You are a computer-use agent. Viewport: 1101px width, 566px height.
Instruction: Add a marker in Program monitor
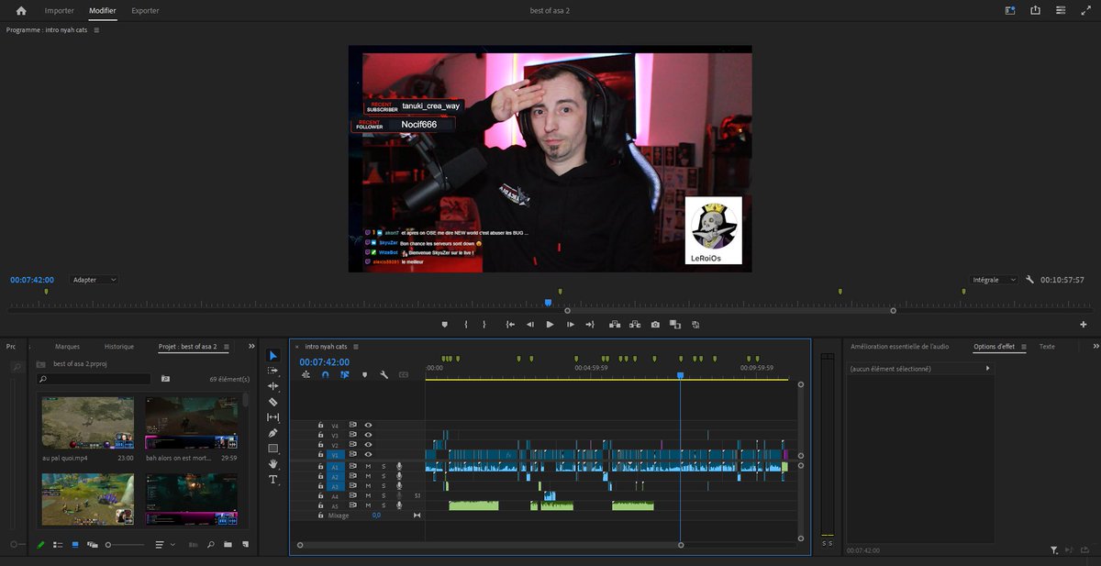click(x=445, y=324)
